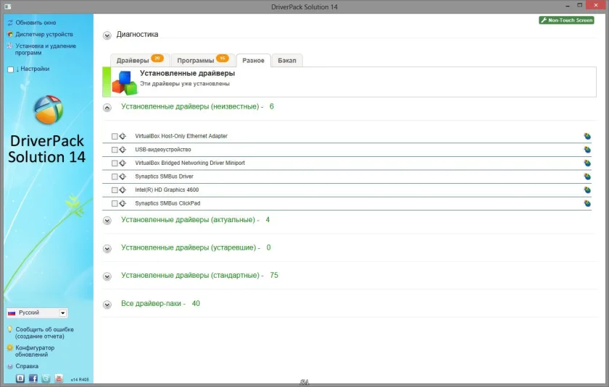This screenshot has height=387, width=609.
Task: Open the Facebook social icon
Action: click(33, 378)
